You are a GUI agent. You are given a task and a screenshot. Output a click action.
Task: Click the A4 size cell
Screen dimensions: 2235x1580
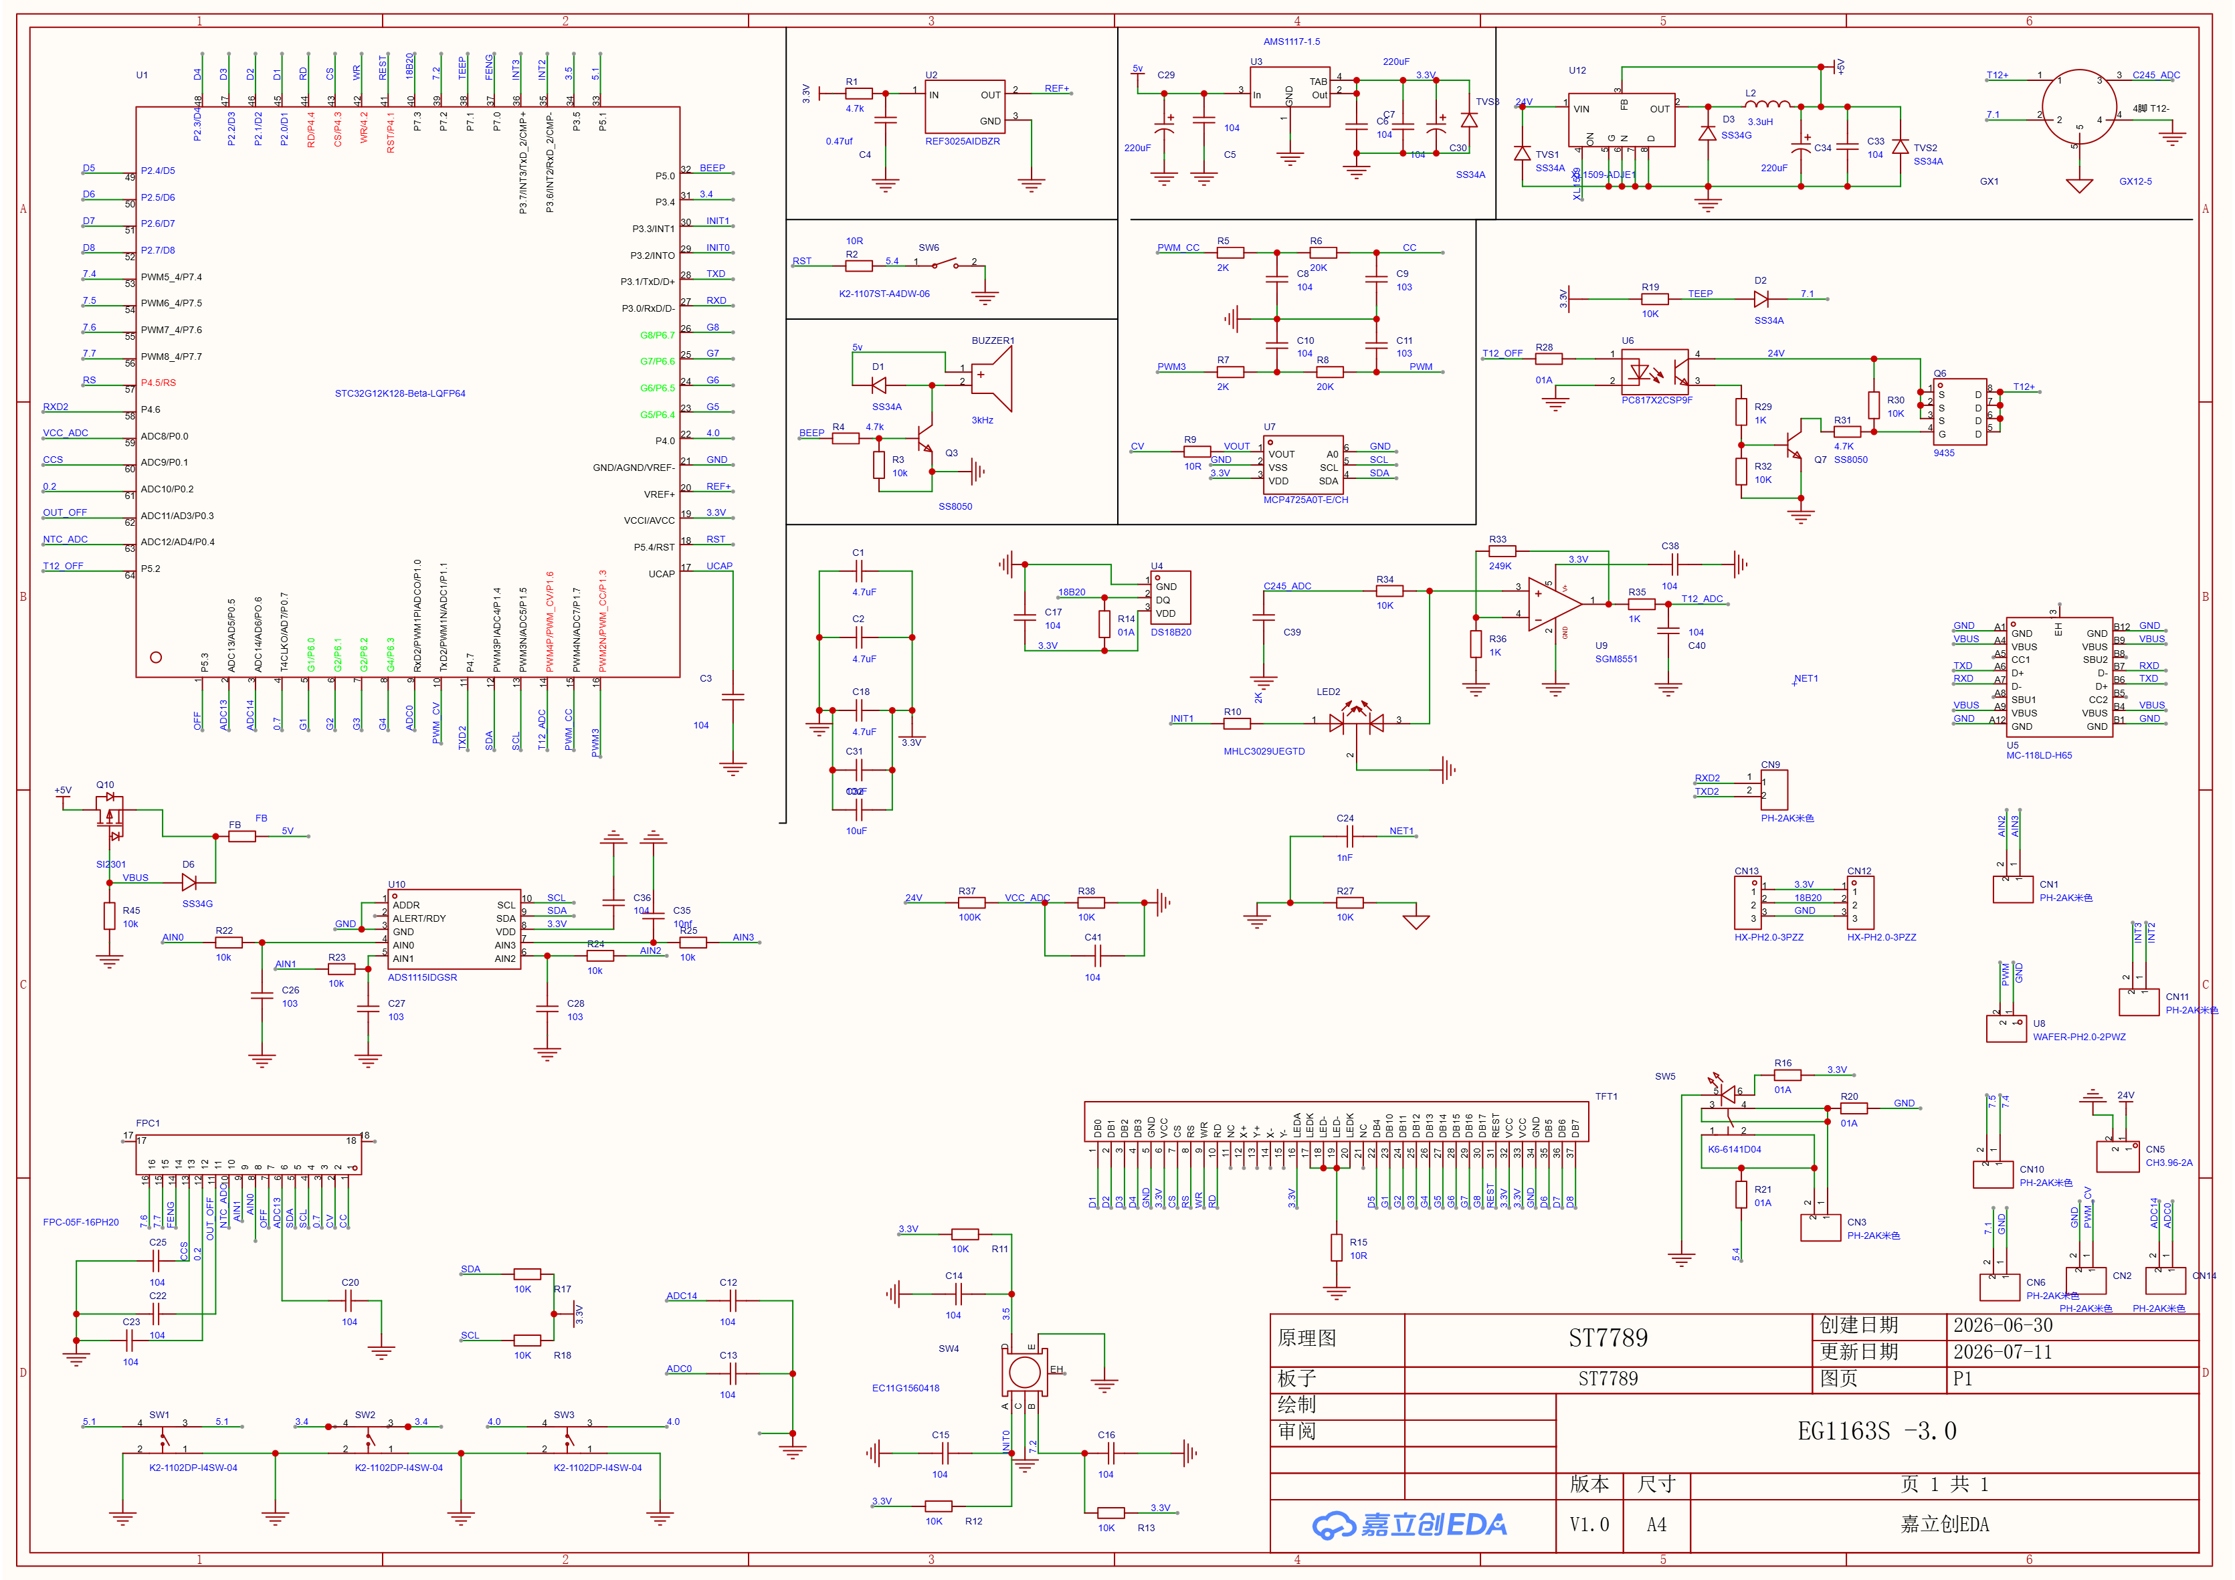point(1656,1524)
